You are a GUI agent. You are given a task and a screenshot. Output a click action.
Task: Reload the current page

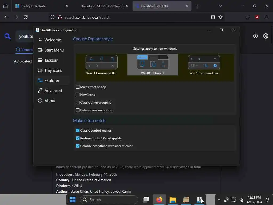click(26, 17)
